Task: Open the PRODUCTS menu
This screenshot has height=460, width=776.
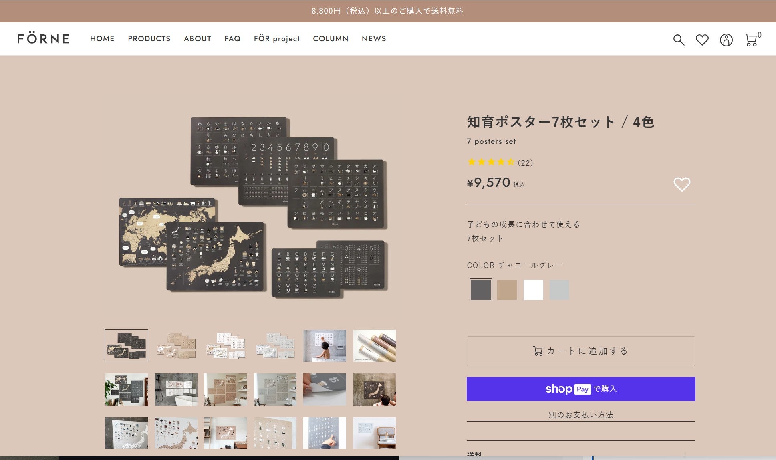Action: pos(149,39)
